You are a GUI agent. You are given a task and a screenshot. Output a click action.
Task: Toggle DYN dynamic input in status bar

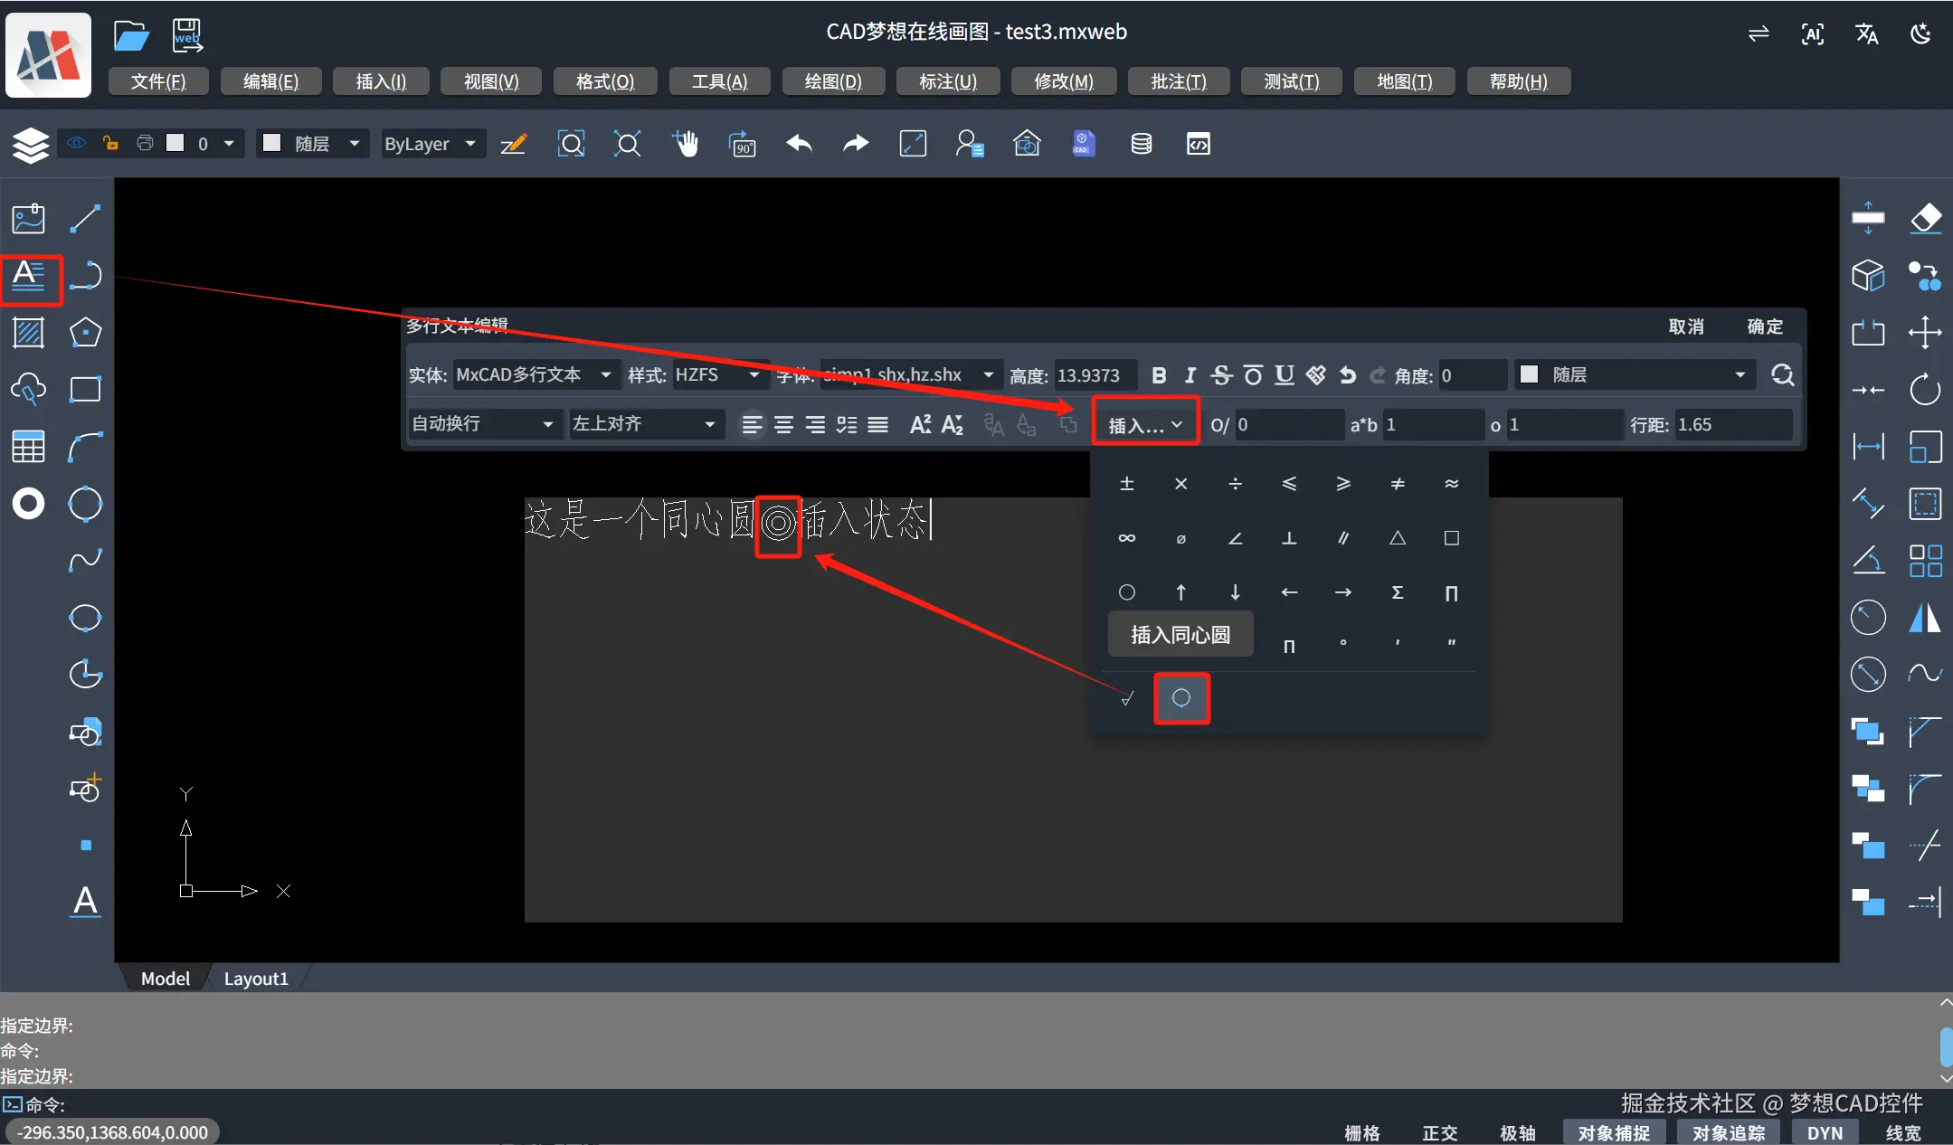(1823, 1131)
